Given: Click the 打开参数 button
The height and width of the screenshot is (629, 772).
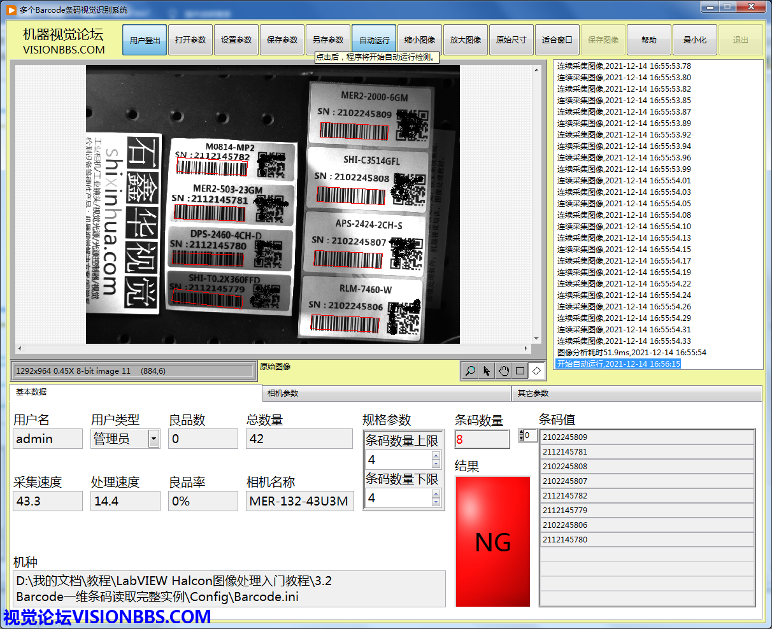Looking at the screenshot, I should [x=190, y=40].
